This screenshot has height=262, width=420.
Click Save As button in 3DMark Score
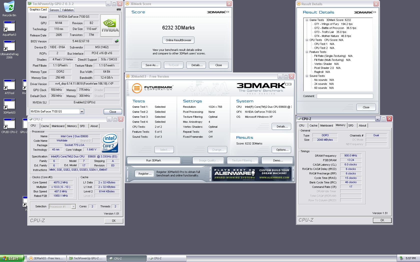152,65
